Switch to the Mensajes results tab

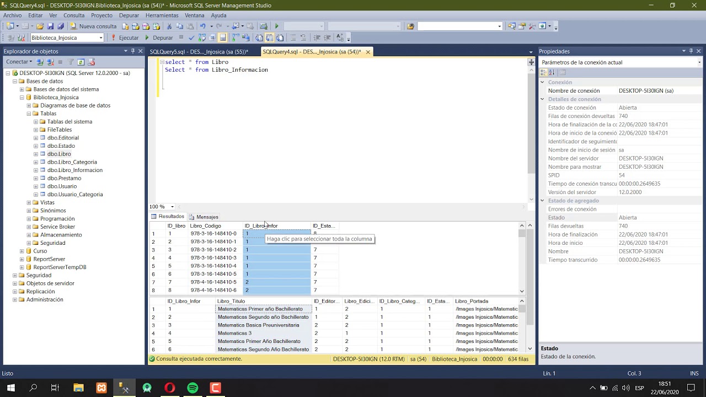point(204,217)
